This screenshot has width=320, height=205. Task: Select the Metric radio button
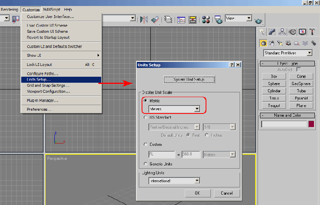(x=146, y=101)
